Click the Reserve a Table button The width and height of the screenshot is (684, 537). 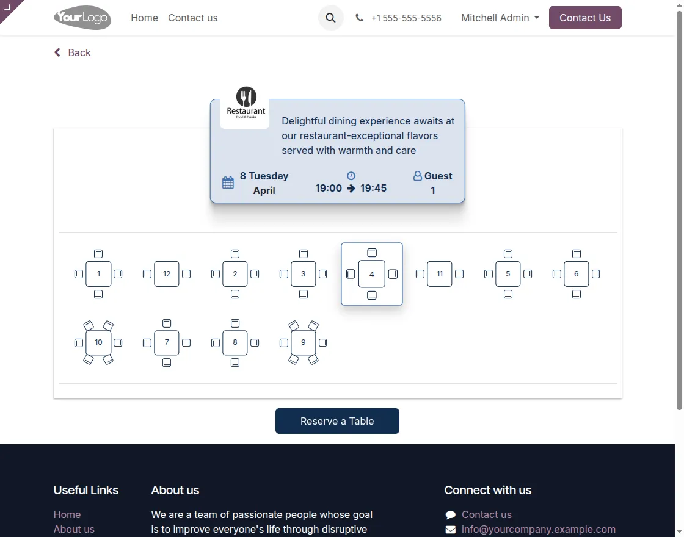pyautogui.click(x=337, y=421)
